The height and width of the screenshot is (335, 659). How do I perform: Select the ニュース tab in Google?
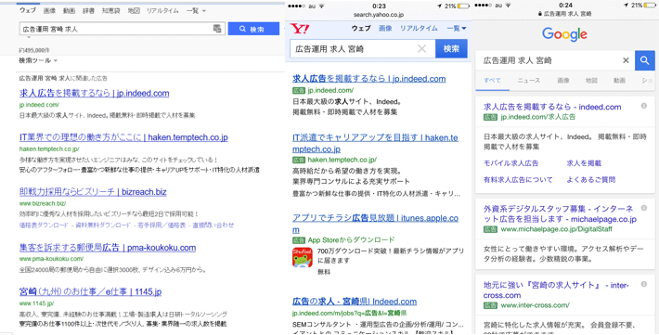click(529, 81)
